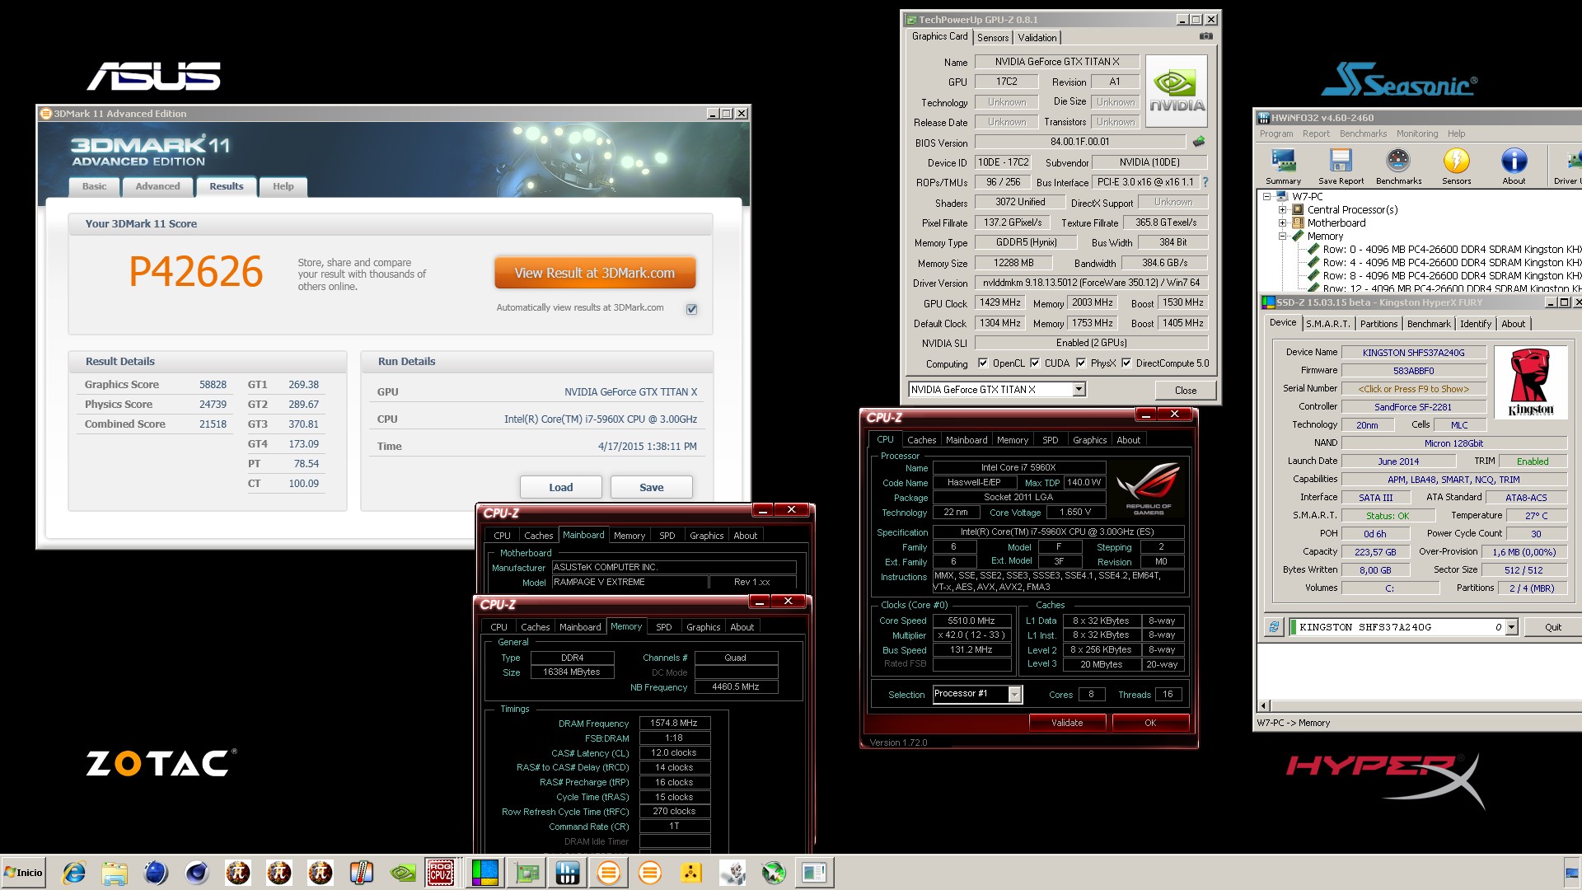1582x890 pixels.
Task: Switch to ROG CPU-Z taskbar icon
Action: [441, 873]
